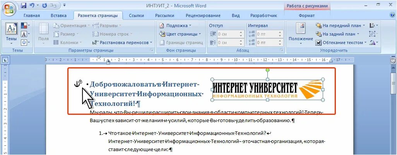Click the right indent ruler marker
Screen dimensions: 397x155
coord(331,60)
